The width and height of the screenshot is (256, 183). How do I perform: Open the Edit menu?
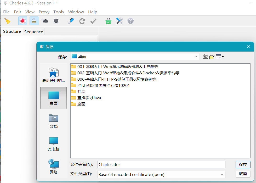click(18, 12)
